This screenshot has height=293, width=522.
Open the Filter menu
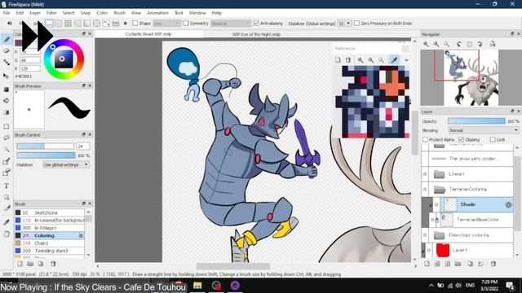click(x=51, y=13)
